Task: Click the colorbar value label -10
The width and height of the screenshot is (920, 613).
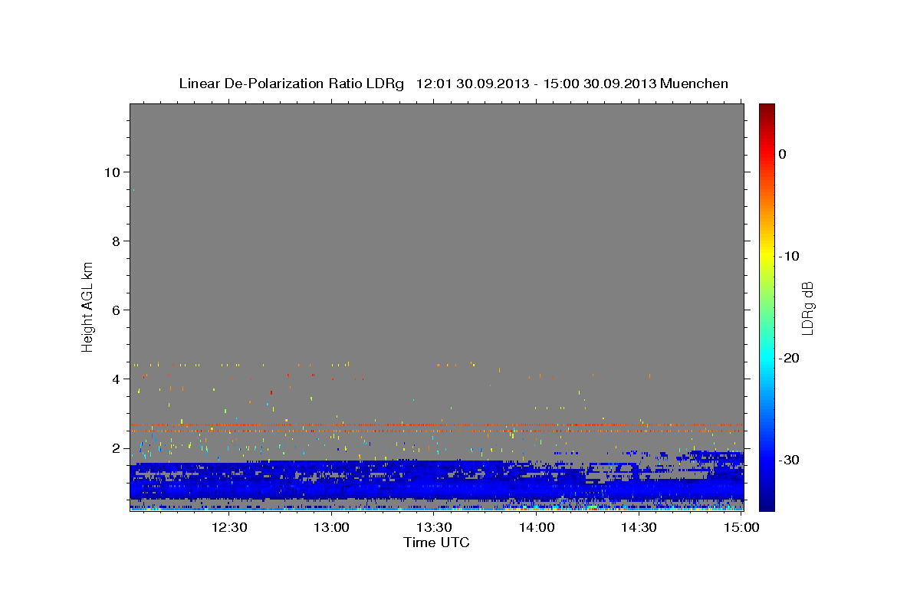Action: click(790, 256)
